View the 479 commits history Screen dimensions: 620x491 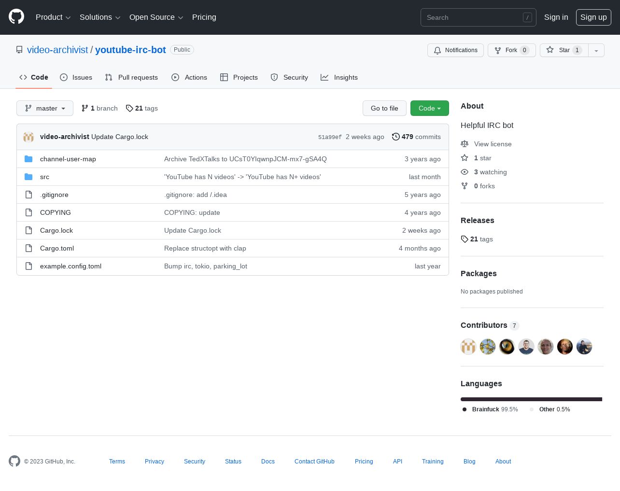416,137
